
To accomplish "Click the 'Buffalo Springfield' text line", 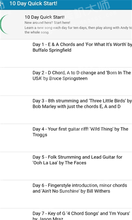I will (52, 50).
